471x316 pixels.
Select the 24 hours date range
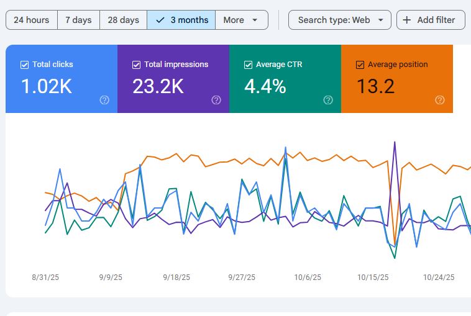point(31,20)
